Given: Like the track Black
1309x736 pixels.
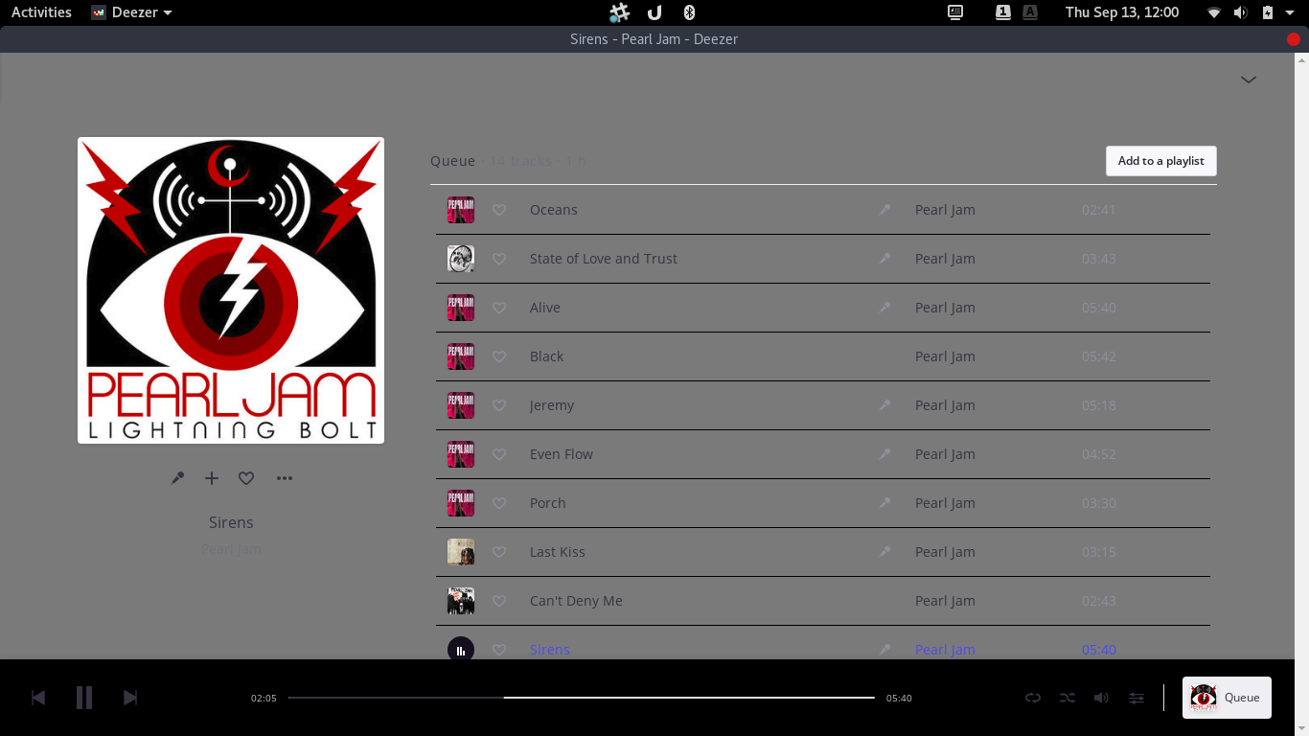Looking at the screenshot, I should 499,356.
